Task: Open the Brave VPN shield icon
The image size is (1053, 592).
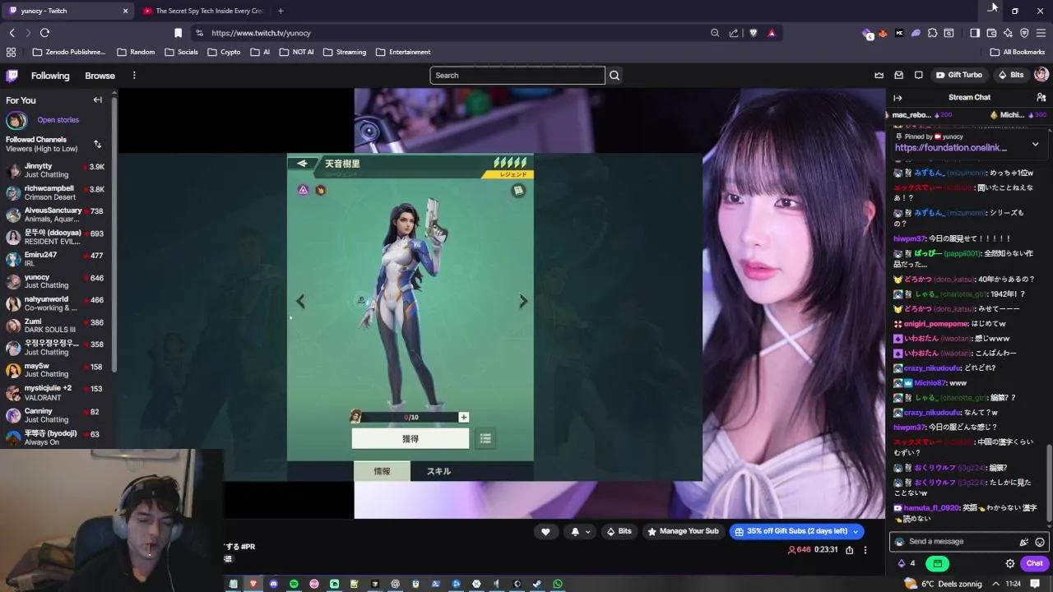Action: (1024, 33)
